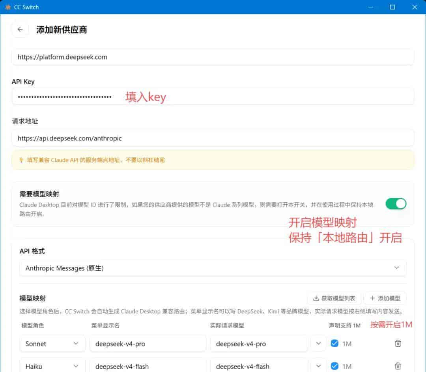Image resolution: width=426 pixels, height=372 pixels.
Task: Uncheck 1M support for deepseek-v4-pro row
Action: point(334,344)
